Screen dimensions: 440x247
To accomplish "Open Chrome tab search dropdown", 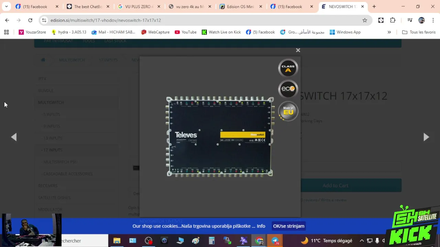I will (6, 7).
